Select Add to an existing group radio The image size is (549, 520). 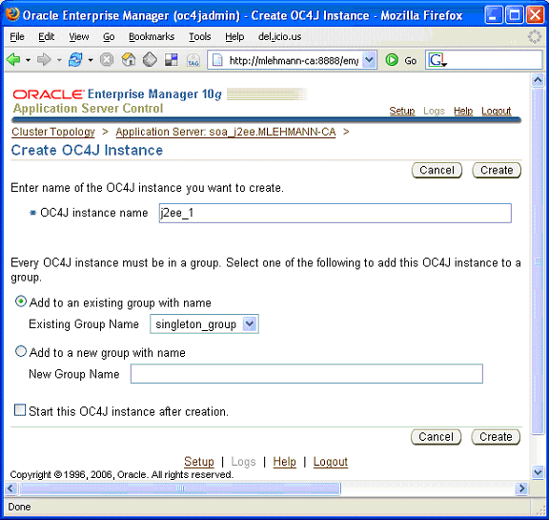[x=21, y=302]
